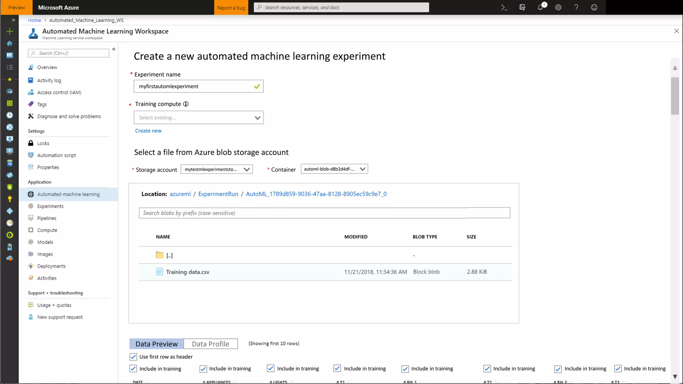This screenshot has height=384, width=683.
Task: Toggle Include in training for T1 column
Action: tap(337, 369)
